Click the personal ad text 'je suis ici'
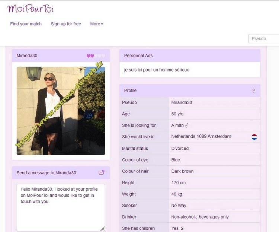Viewport: 279px width, 232px height. pos(156,70)
